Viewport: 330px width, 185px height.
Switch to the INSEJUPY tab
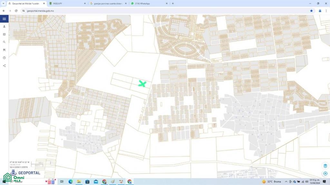click(x=67, y=3)
